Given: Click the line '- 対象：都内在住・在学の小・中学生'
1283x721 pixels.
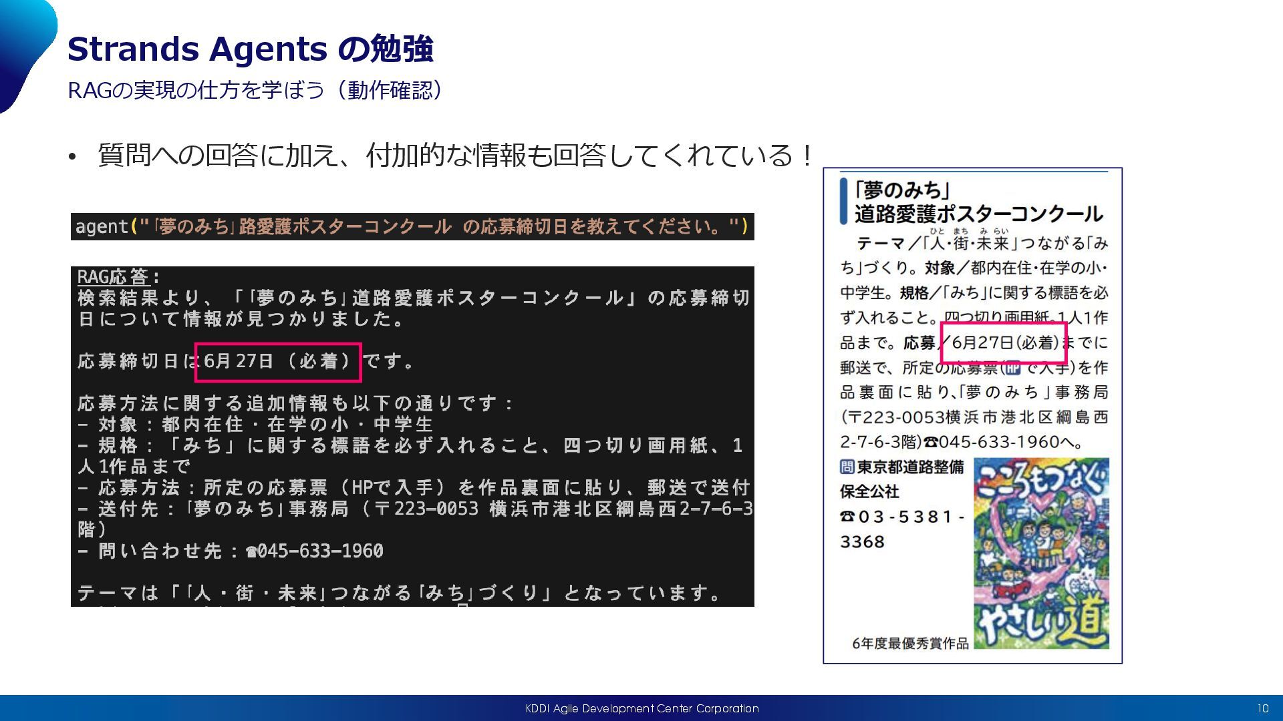Looking at the screenshot, I should coord(256,424).
